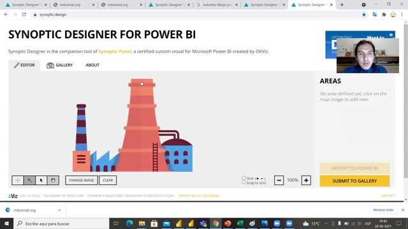Open Chrome from the taskbar

pyautogui.click(x=215, y=223)
